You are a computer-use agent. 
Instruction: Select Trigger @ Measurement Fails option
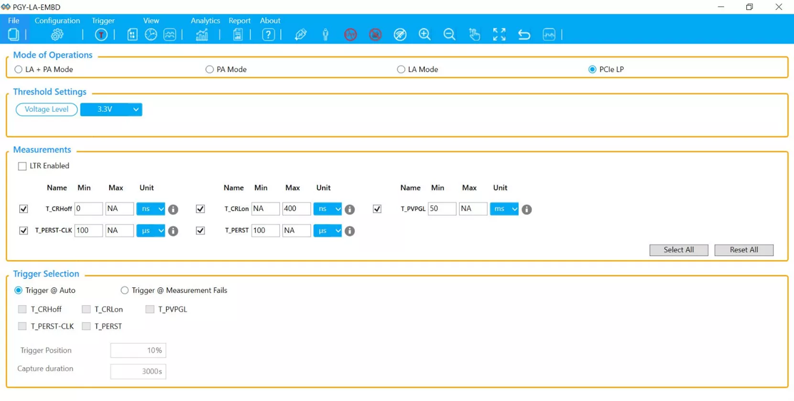(125, 291)
